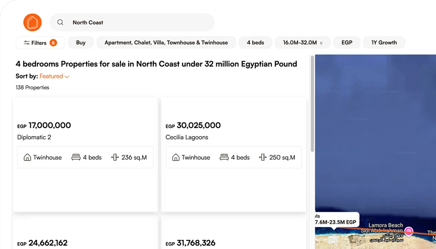Viewport: 436px width, 249px height.
Task: Click the pink Lamora Beach map marker
Action: [x=408, y=231]
